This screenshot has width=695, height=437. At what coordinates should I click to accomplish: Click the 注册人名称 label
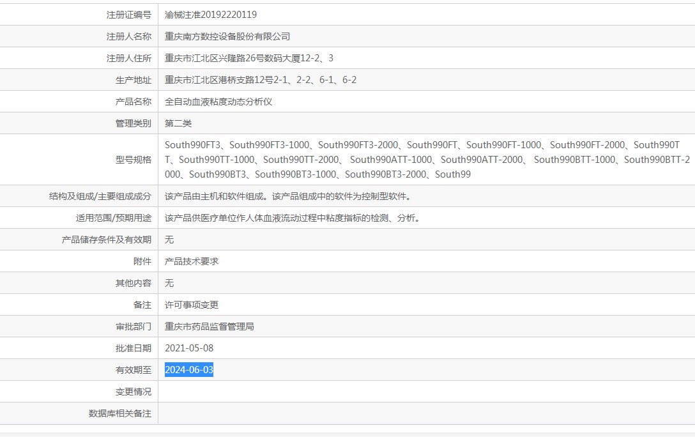click(x=128, y=36)
